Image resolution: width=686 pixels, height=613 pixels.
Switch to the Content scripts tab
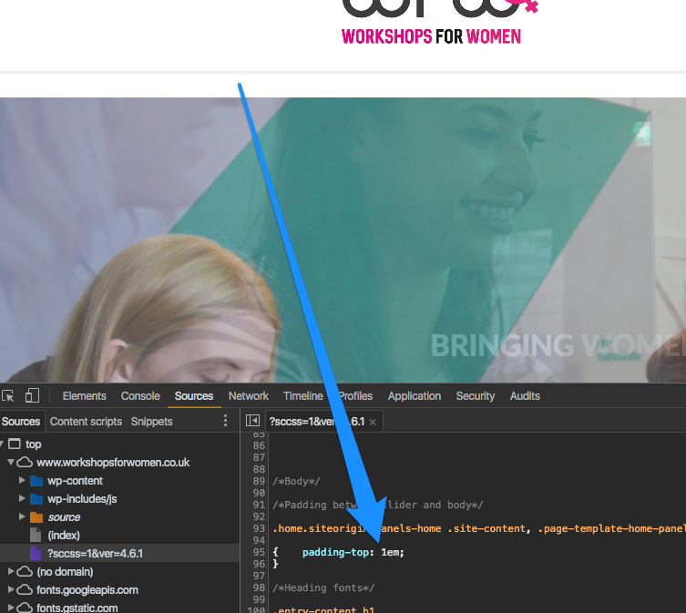click(86, 422)
